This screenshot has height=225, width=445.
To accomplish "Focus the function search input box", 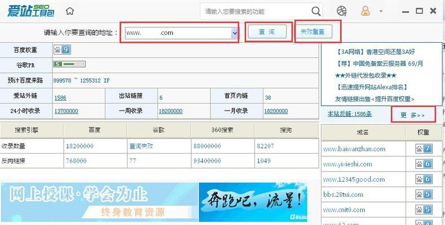I will tap(255, 11).
